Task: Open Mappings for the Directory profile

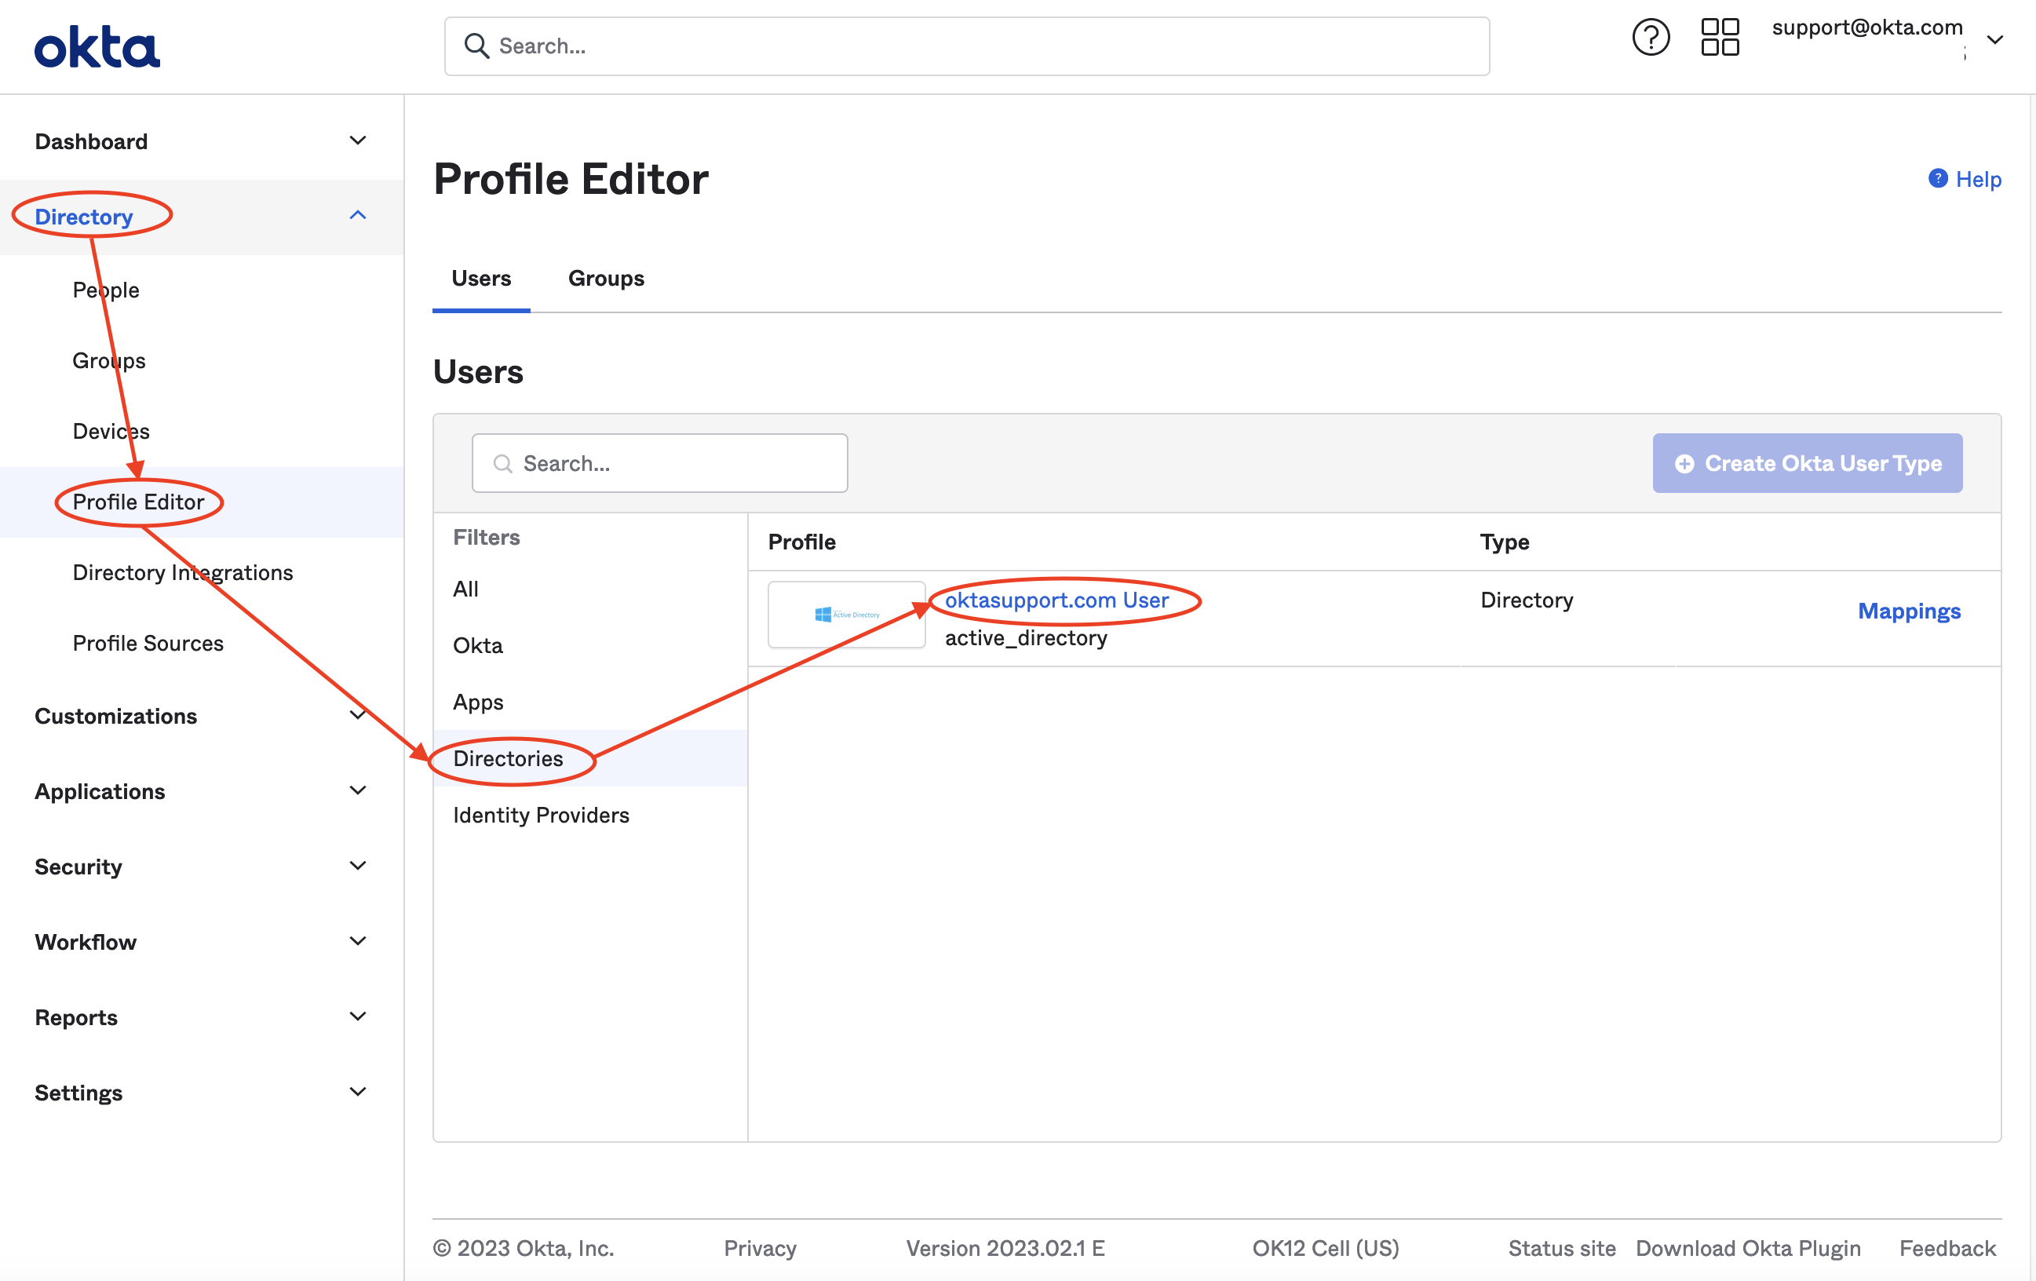Action: tap(1909, 611)
